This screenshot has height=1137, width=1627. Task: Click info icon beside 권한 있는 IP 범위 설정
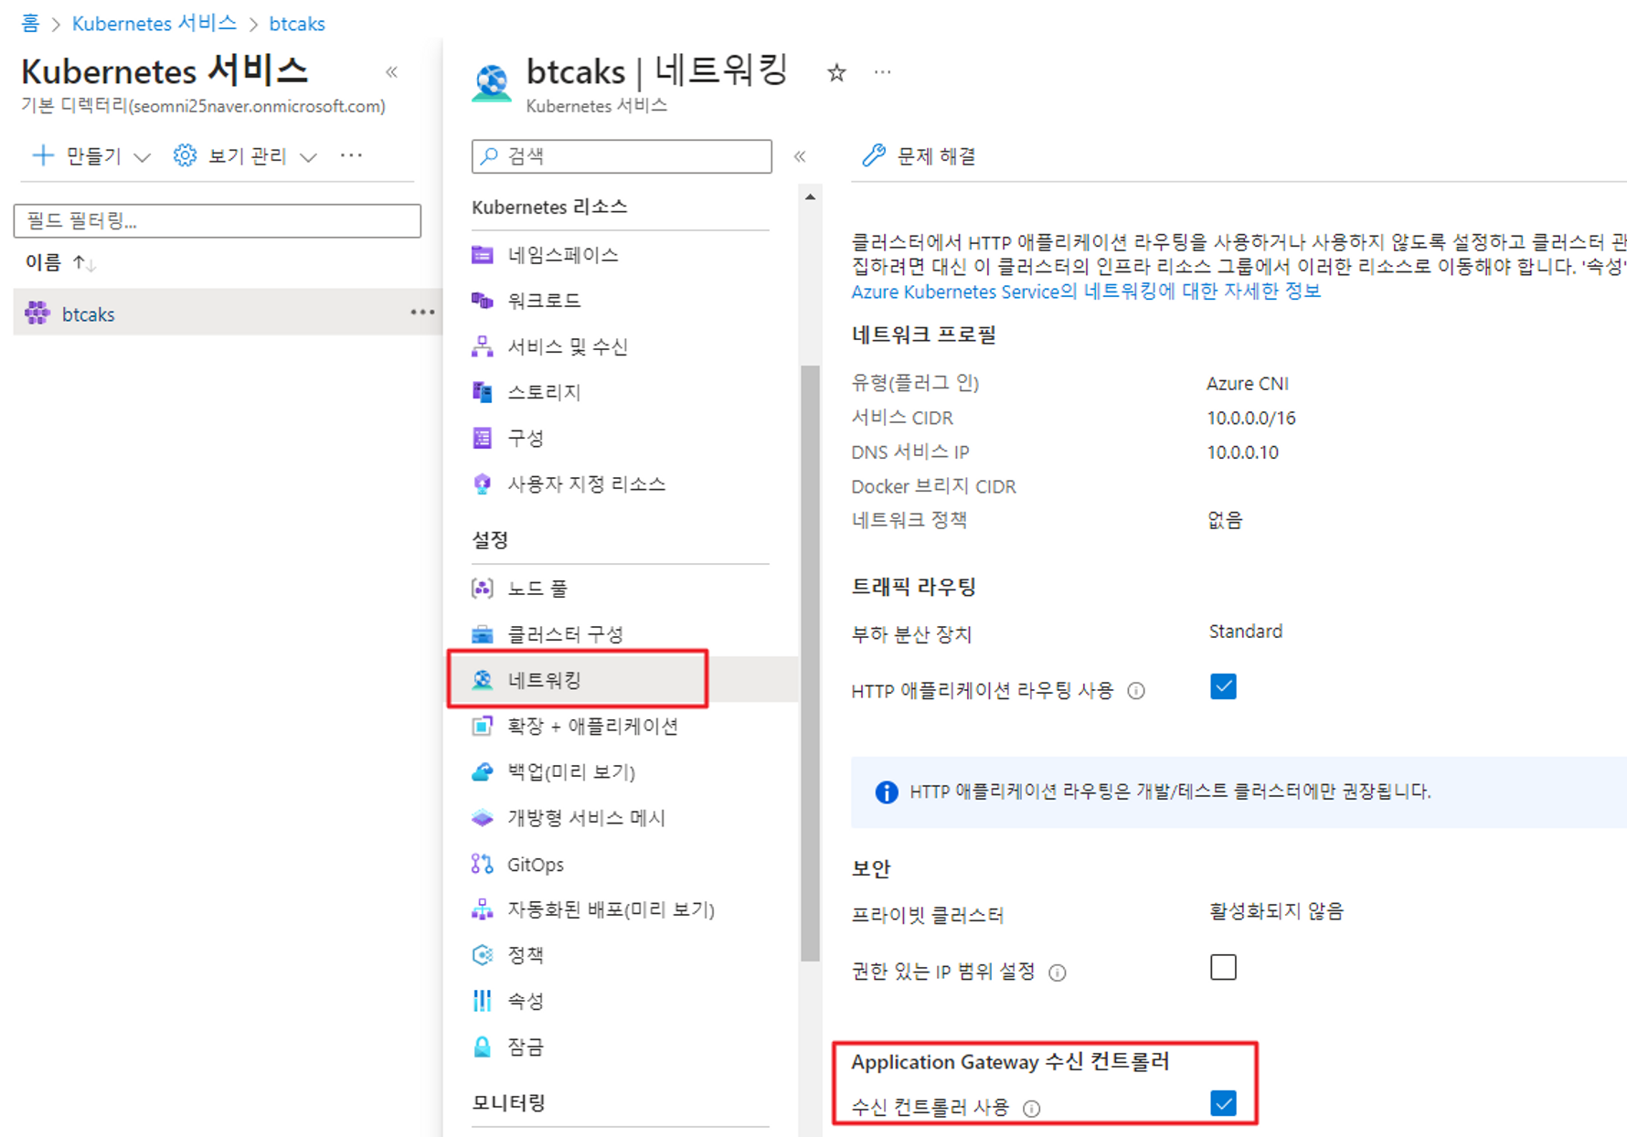point(1058,972)
